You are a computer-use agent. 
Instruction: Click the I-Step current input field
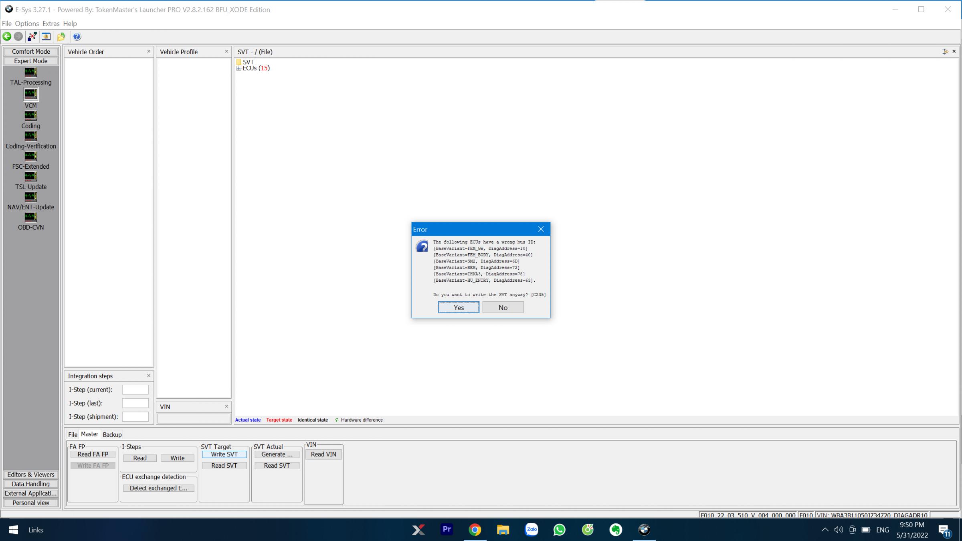(135, 390)
